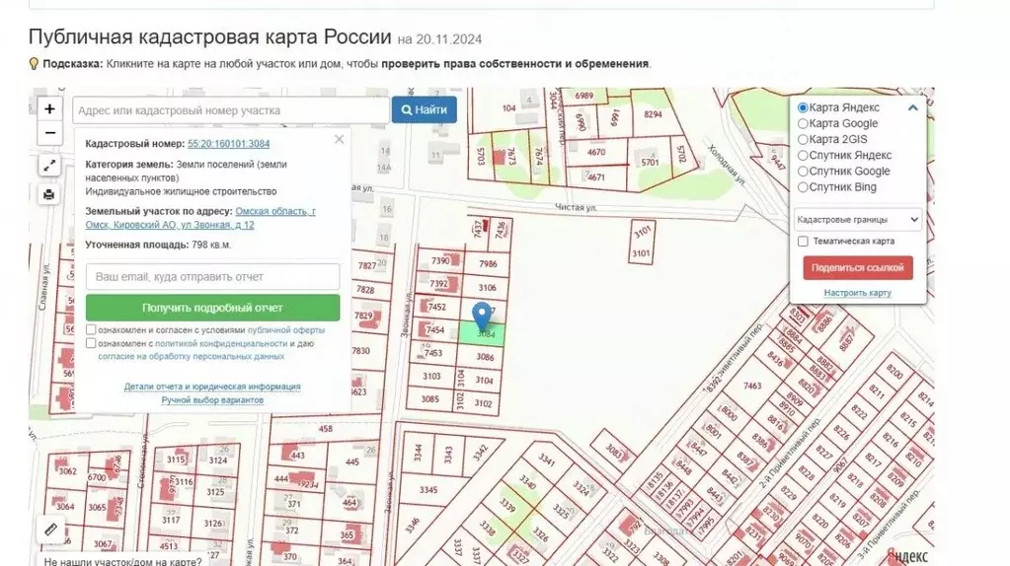Viewport: 1010px width, 566px height.
Task: Select Карта Google radio option
Action: (x=803, y=123)
